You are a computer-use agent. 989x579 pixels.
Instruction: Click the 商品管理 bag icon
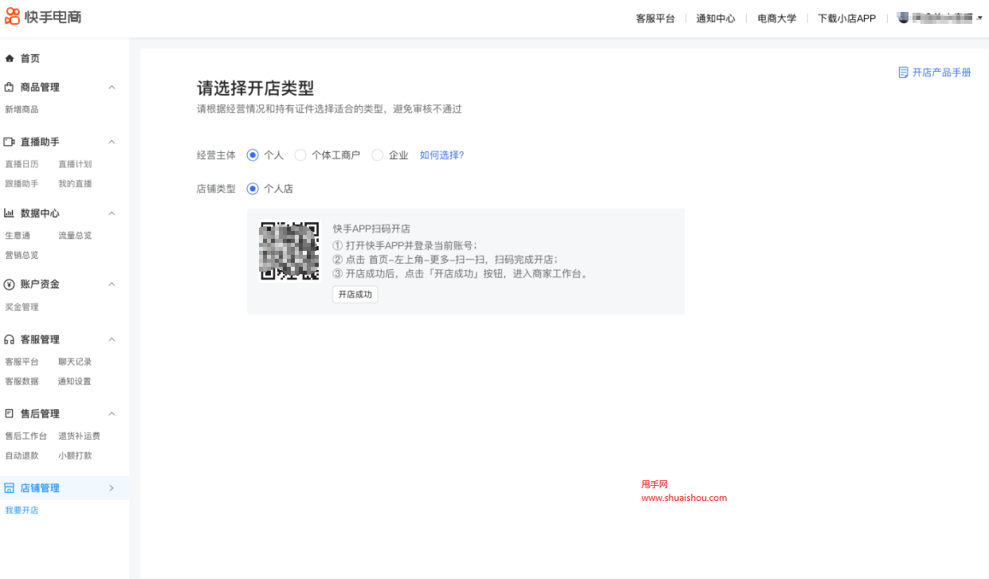pos(10,87)
